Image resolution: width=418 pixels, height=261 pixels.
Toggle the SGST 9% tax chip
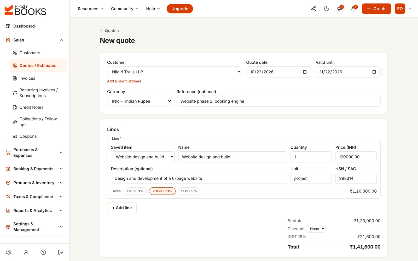click(x=189, y=191)
